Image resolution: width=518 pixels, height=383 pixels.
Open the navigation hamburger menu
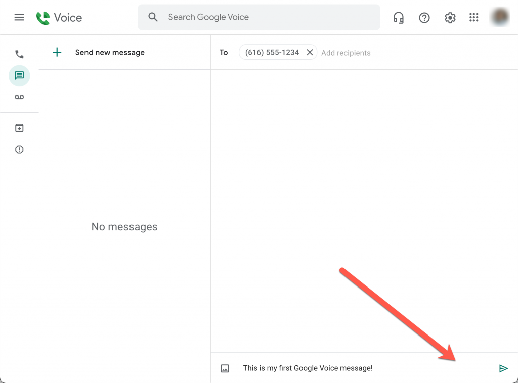(19, 17)
